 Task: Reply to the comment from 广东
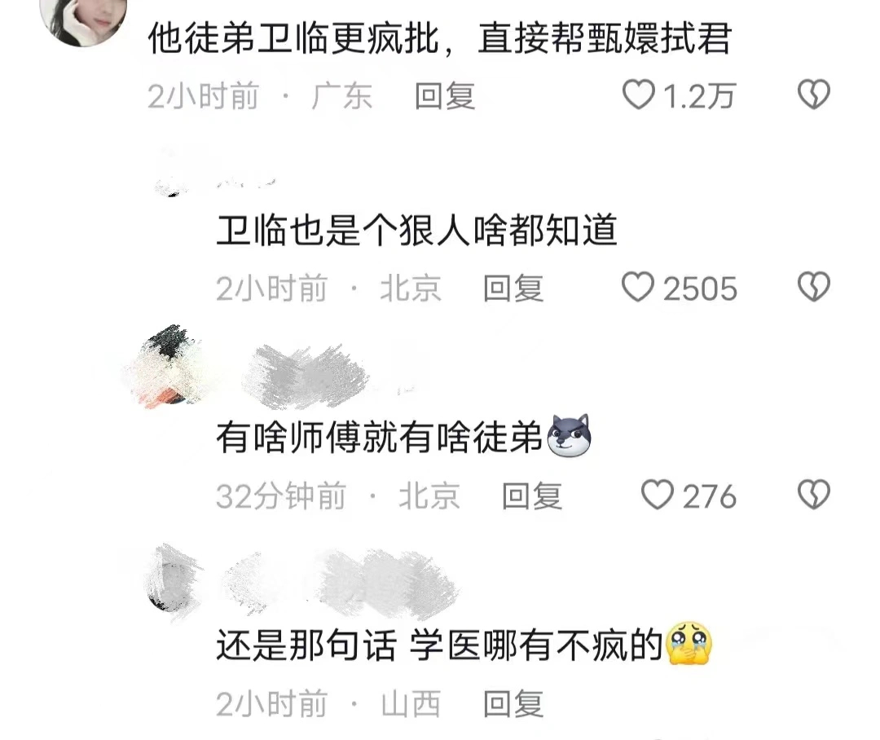pyautogui.click(x=445, y=96)
